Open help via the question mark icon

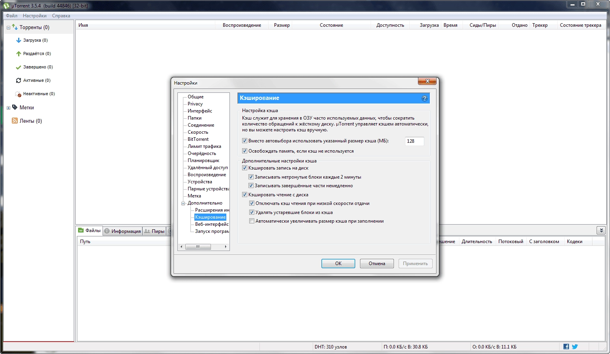click(x=425, y=98)
